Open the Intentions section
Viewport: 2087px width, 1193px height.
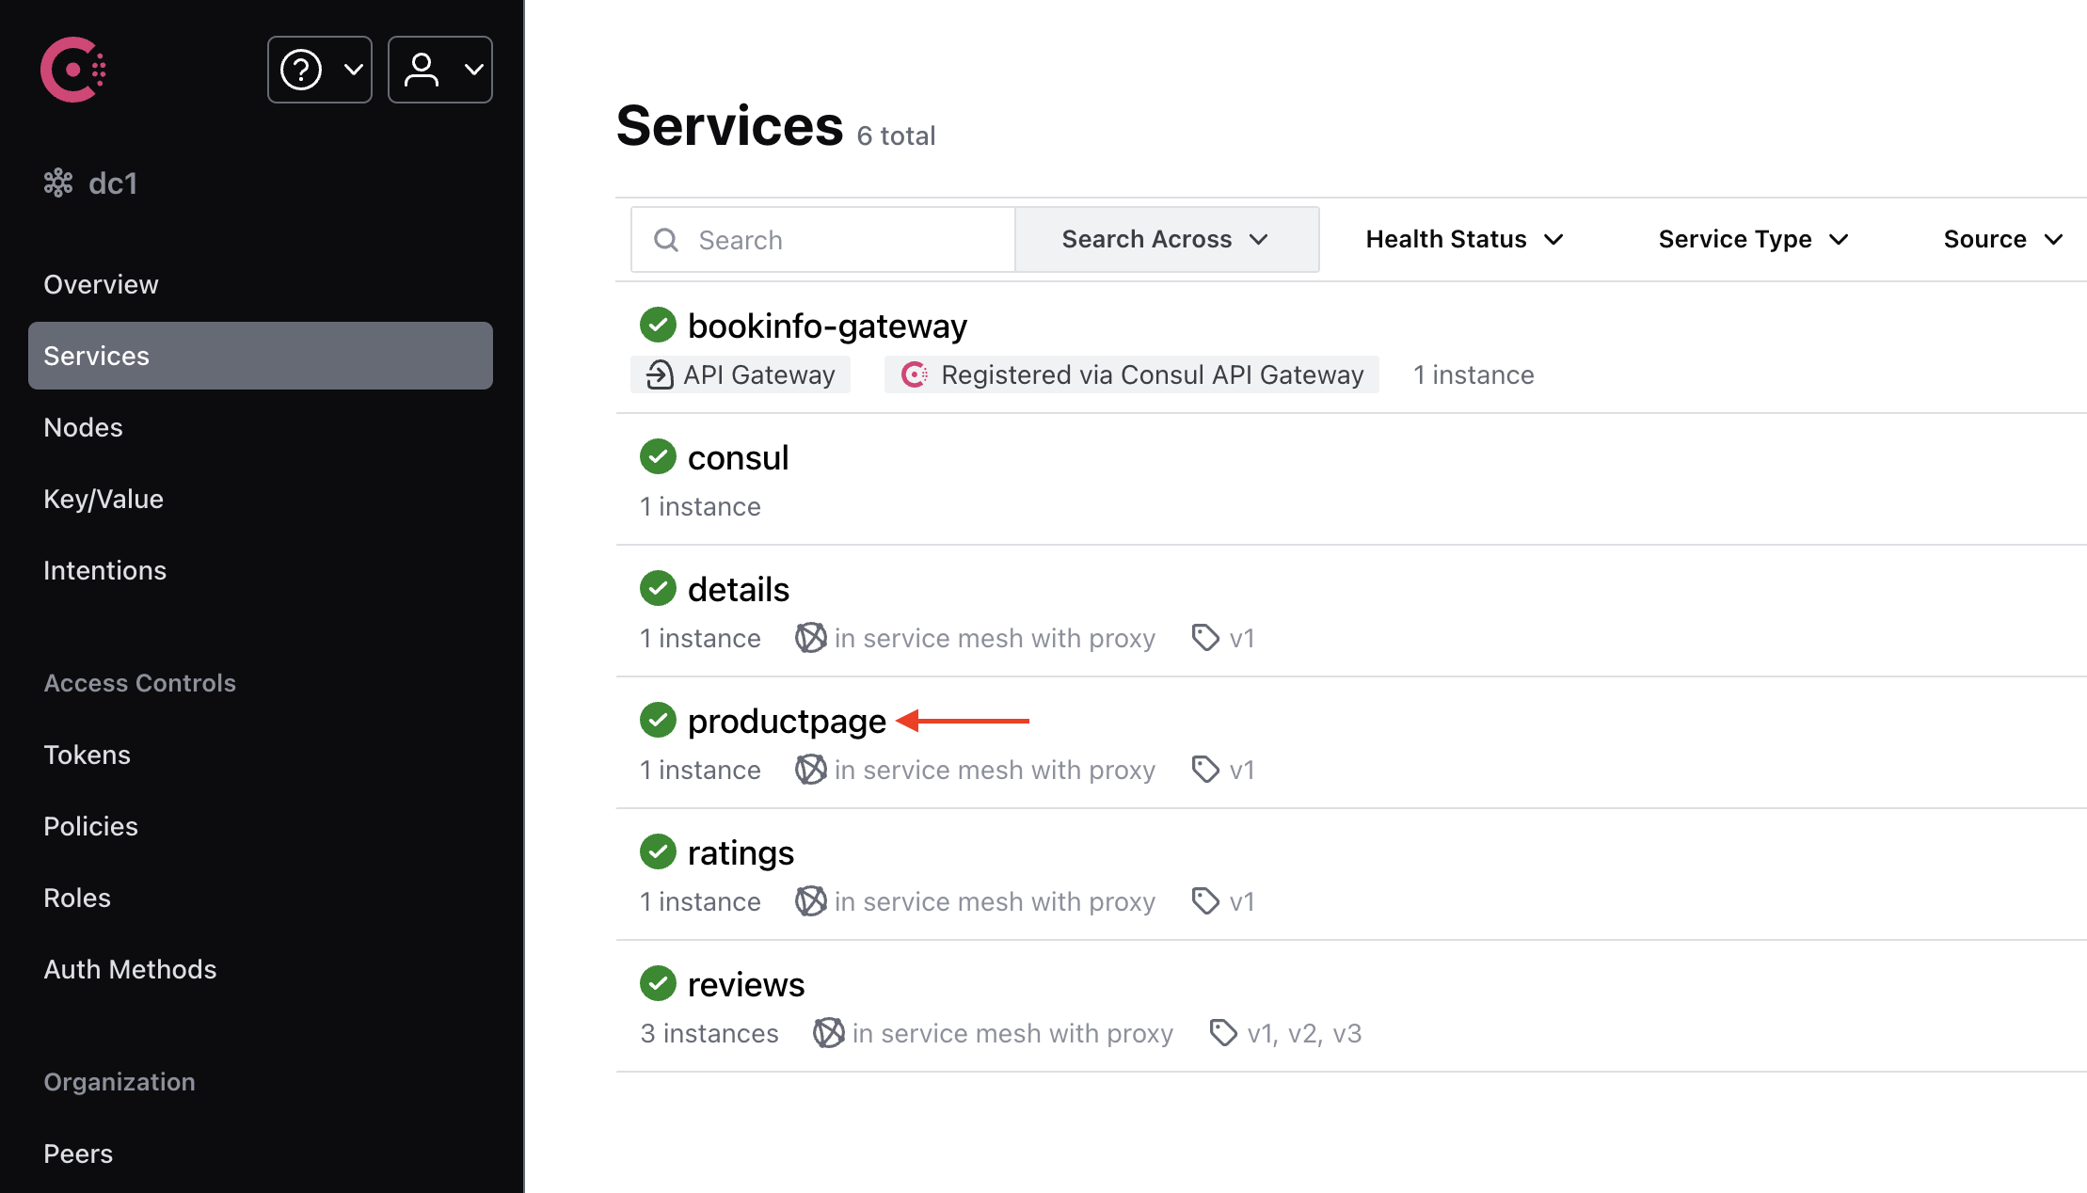click(x=104, y=570)
